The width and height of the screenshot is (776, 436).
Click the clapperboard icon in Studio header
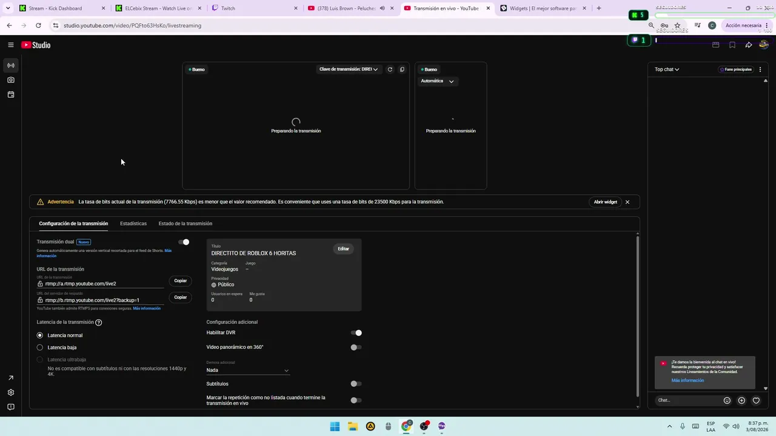pos(715,45)
